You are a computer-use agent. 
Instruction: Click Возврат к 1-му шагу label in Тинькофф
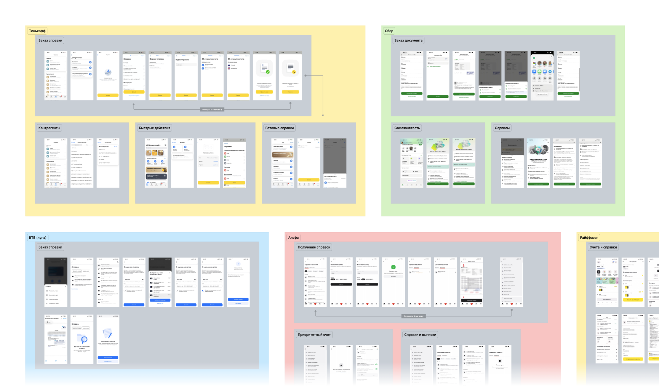212,109
